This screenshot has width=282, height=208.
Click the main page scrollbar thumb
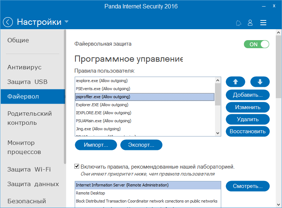coord(278,67)
